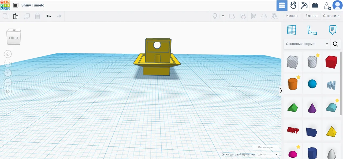Switch to the 3D design grid view
The width and height of the screenshot is (343, 159).
click(x=282, y=5)
